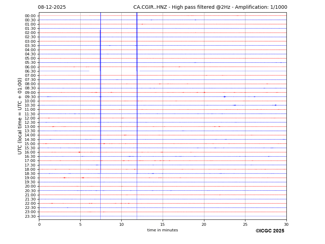Click the 10 tick on the x-axis
The width and height of the screenshot is (325, 244).
121,224
